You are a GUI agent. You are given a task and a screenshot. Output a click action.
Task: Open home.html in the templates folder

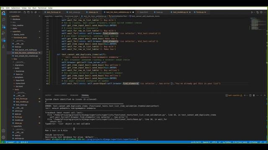click(21, 83)
